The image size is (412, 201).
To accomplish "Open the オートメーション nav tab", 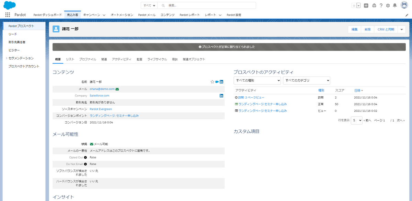I will 122,15.
